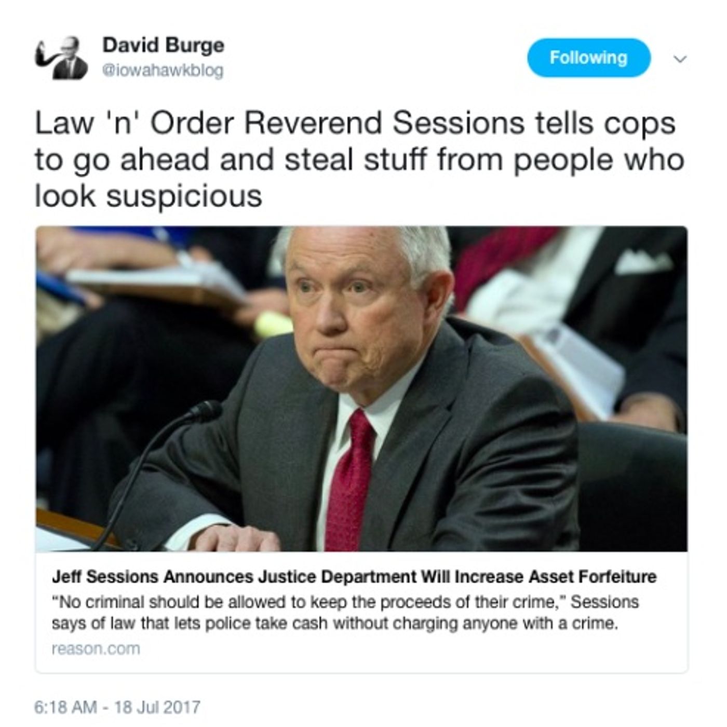Open headline about Increase Asset Forfeiture
Screen dimensions: 727x727
point(354,576)
